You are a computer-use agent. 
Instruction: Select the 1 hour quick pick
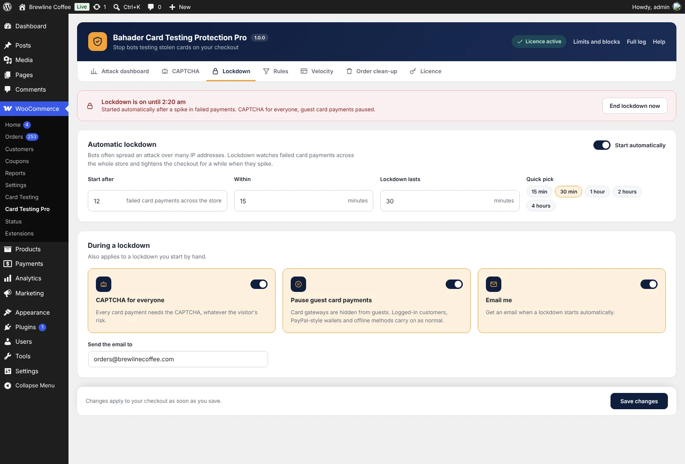(598, 192)
